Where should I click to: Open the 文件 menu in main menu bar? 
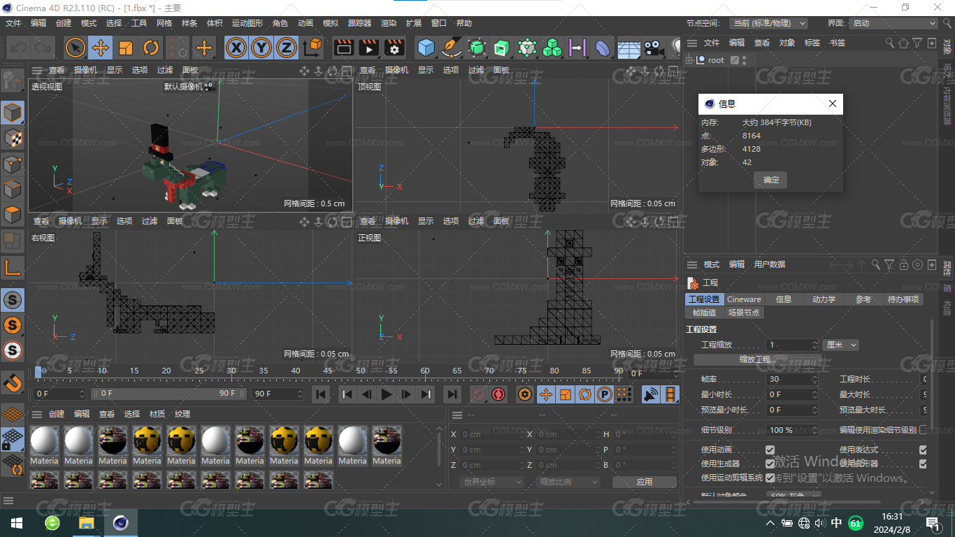point(13,23)
